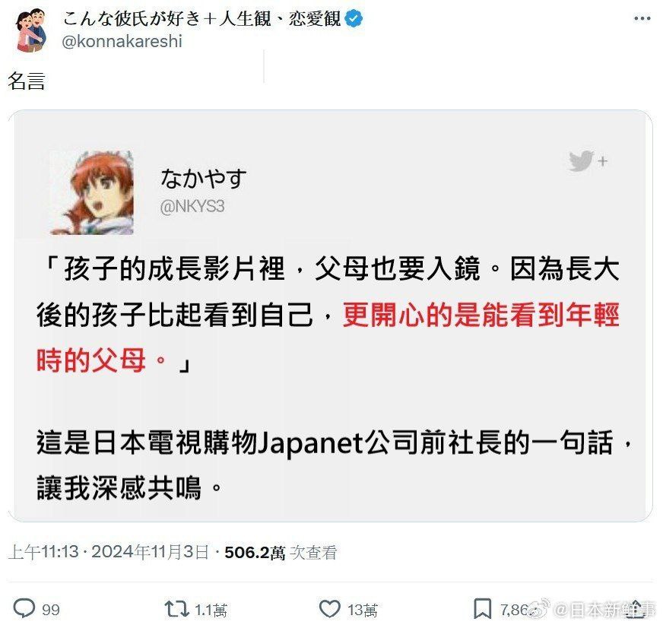663x625 pixels.
Task: Click the reply speech bubble icon
Action: coord(24,609)
